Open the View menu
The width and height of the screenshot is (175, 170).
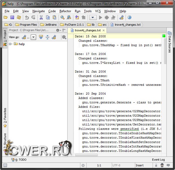(25, 11)
